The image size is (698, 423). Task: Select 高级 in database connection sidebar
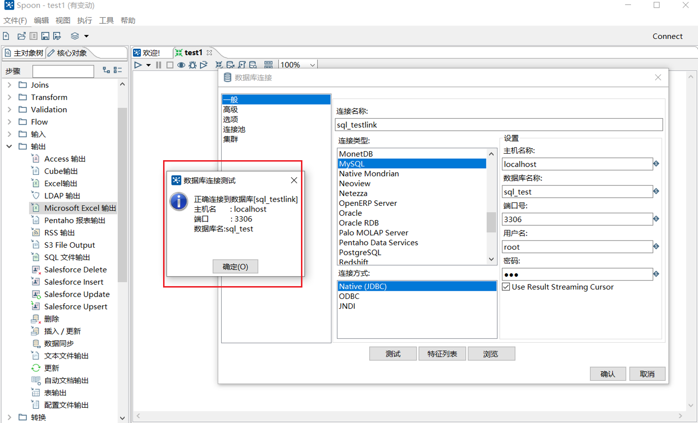(x=231, y=110)
